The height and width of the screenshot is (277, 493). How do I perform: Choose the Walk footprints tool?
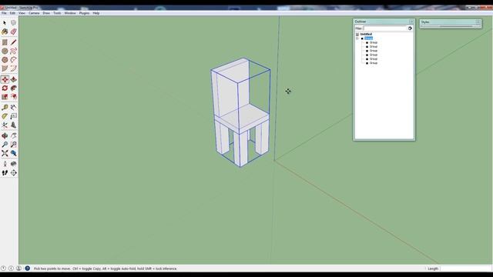coord(5,172)
